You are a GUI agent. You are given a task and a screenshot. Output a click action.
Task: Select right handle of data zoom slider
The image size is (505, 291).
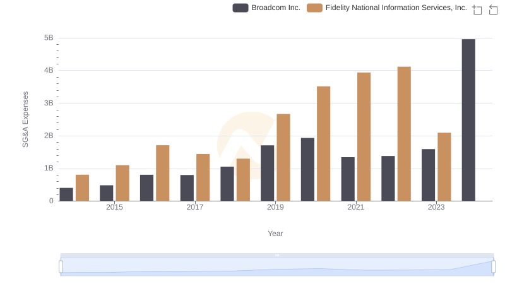tap(493, 266)
